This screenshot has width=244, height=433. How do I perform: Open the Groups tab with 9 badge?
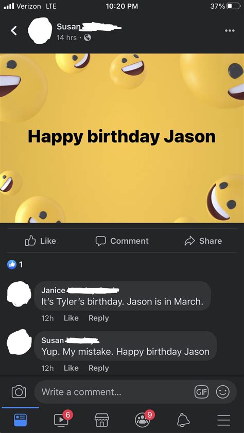[x=143, y=419]
